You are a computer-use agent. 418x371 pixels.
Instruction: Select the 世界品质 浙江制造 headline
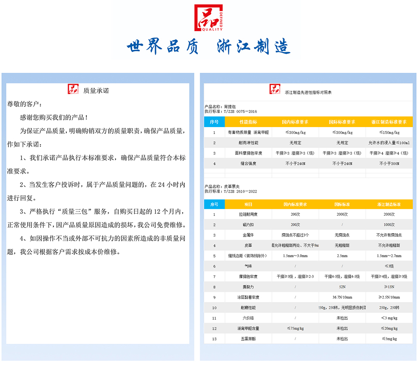click(209, 47)
